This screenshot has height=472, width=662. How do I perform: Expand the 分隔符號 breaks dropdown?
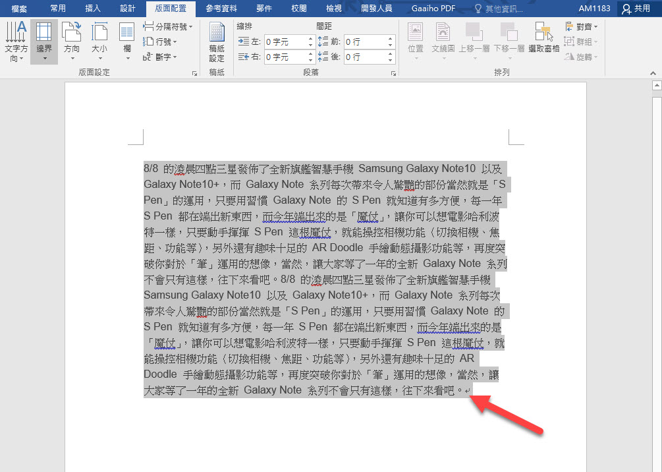point(168,27)
